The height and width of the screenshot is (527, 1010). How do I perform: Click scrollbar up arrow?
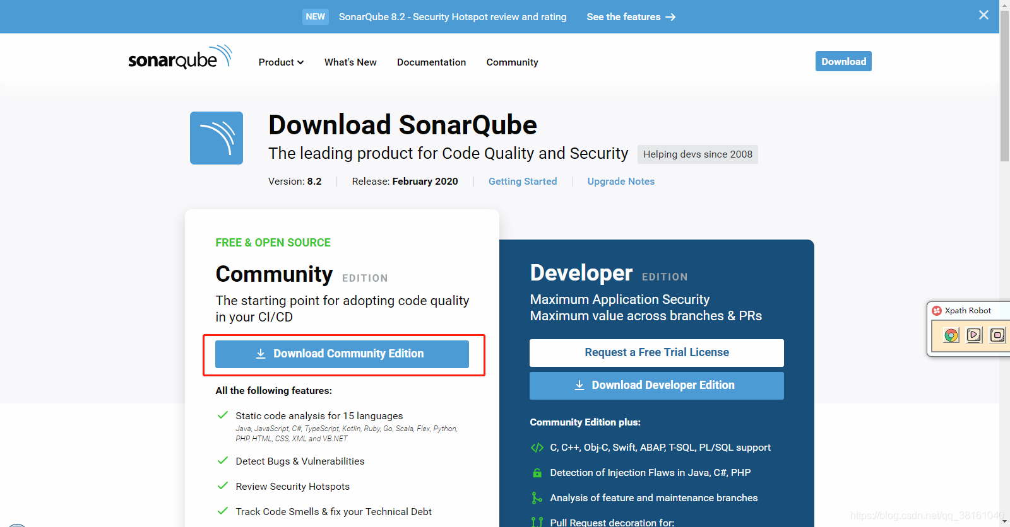tap(1004, 5)
